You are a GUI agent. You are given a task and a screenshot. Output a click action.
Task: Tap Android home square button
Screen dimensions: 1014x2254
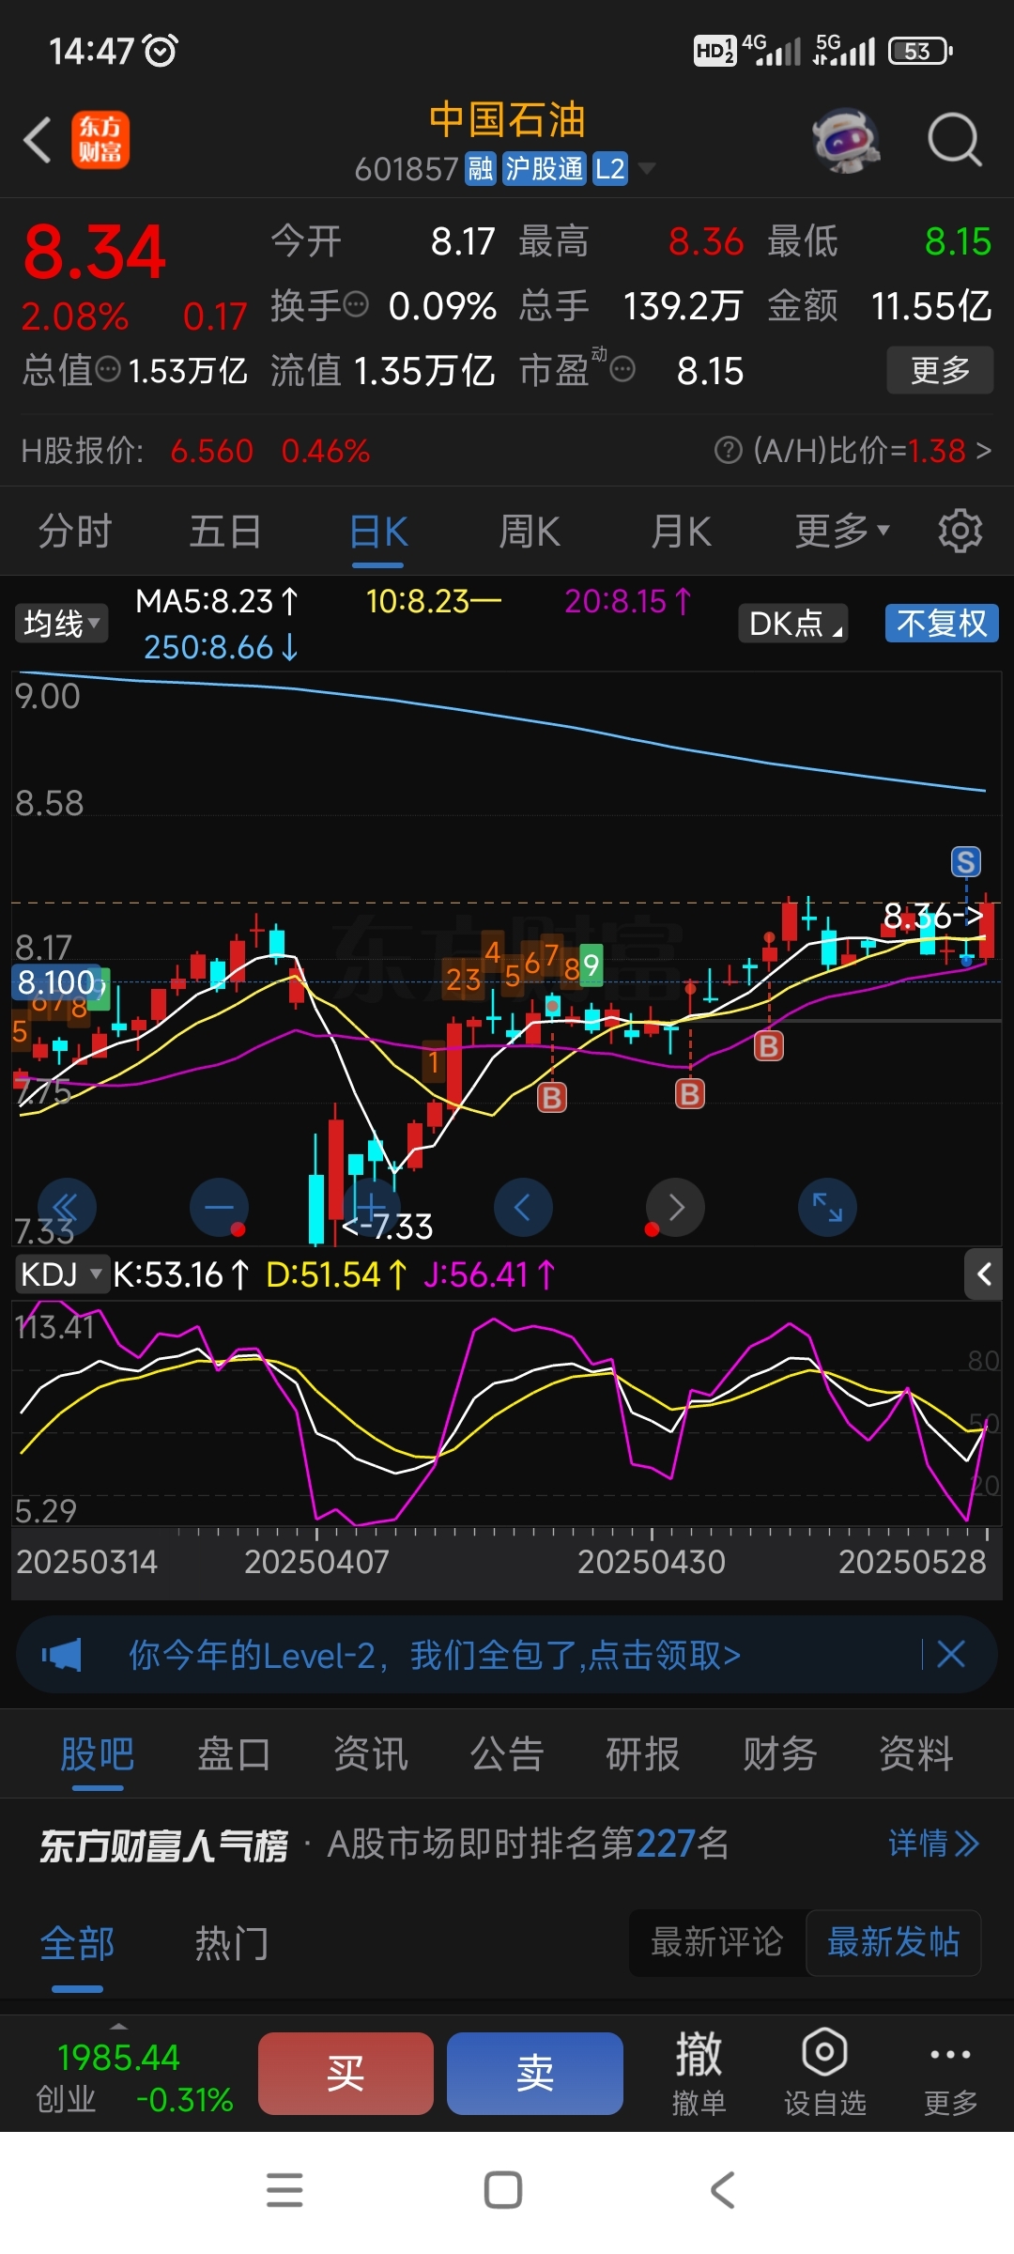pos(503,2189)
